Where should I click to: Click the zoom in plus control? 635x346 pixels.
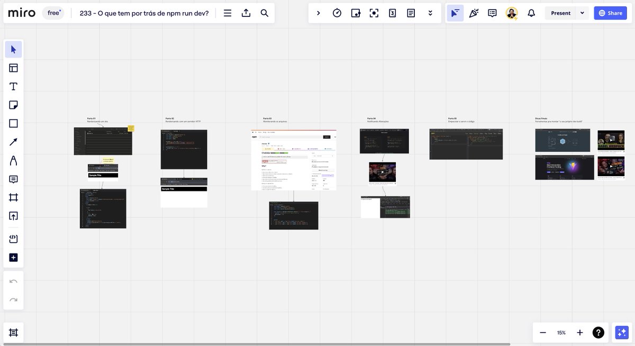(x=579, y=332)
